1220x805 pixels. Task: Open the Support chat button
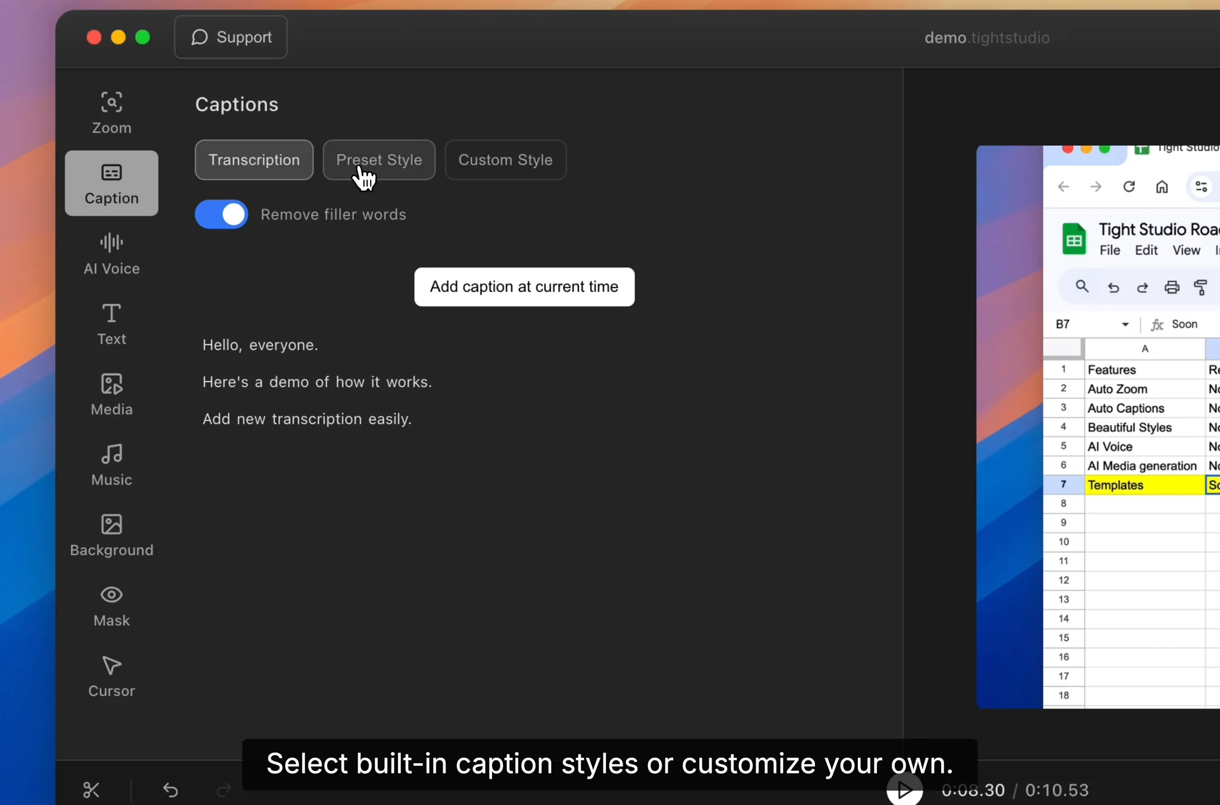231,38
